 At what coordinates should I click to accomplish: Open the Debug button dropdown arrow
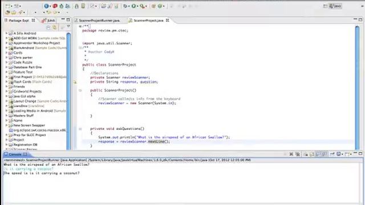129,6
